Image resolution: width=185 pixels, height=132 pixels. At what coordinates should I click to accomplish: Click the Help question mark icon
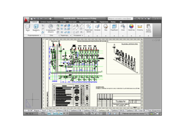point(149,19)
